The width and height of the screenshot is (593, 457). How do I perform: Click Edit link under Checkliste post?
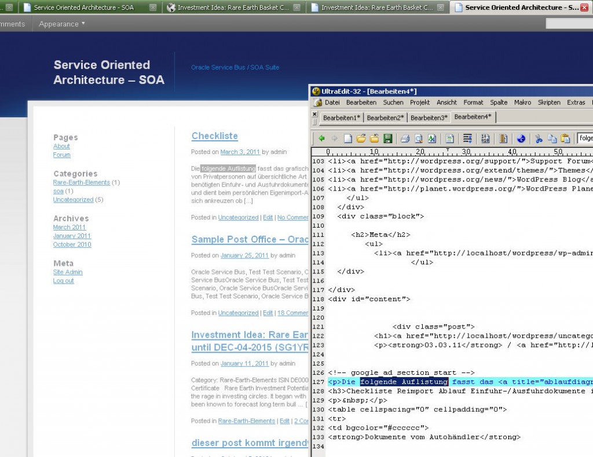pyautogui.click(x=268, y=217)
